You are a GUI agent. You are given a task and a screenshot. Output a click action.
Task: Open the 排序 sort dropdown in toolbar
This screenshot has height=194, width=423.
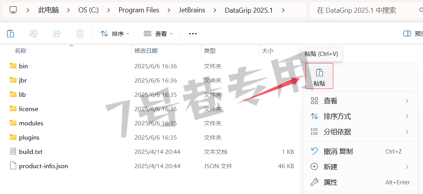coord(115,34)
